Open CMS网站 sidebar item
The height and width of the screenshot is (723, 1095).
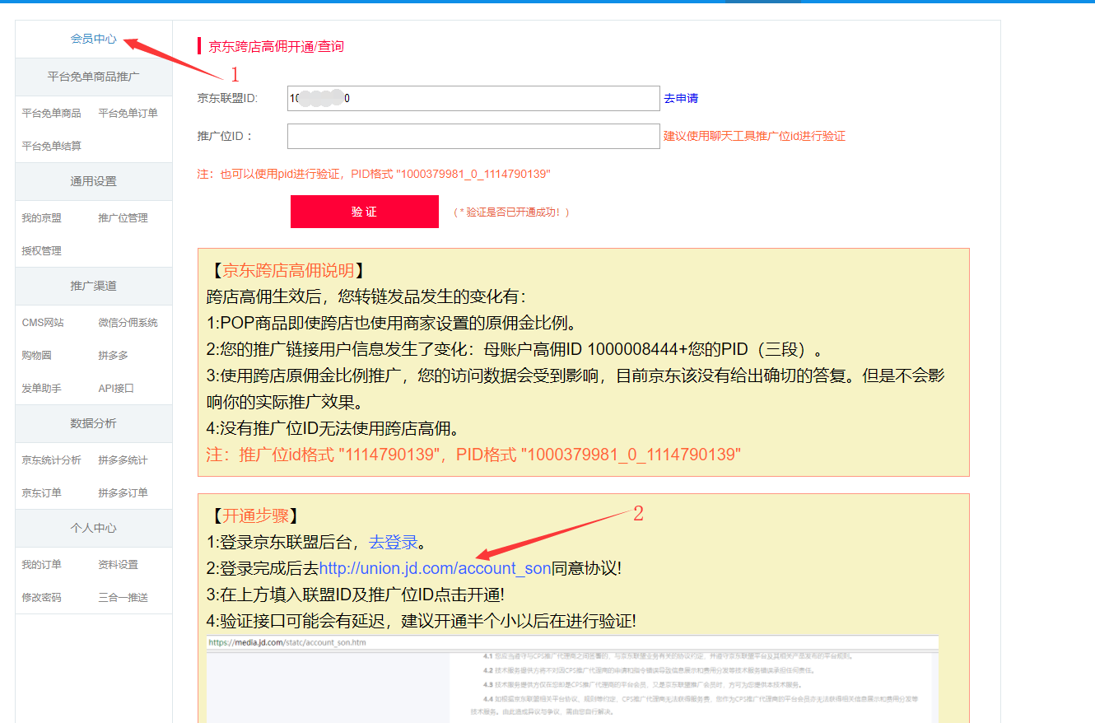pos(43,322)
